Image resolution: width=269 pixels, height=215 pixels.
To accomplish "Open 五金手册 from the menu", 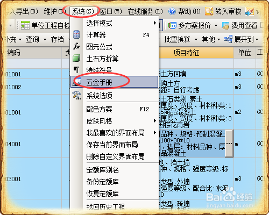I will (115, 82).
